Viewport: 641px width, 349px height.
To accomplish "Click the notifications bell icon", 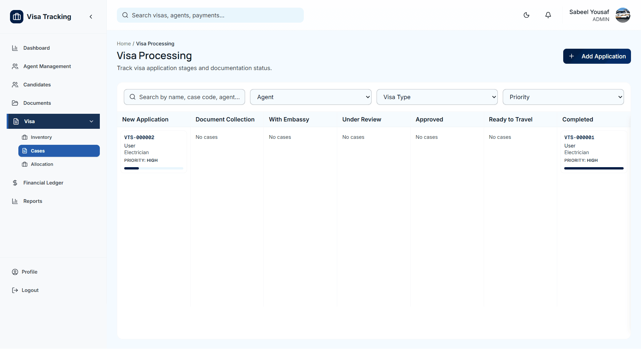I will [548, 15].
